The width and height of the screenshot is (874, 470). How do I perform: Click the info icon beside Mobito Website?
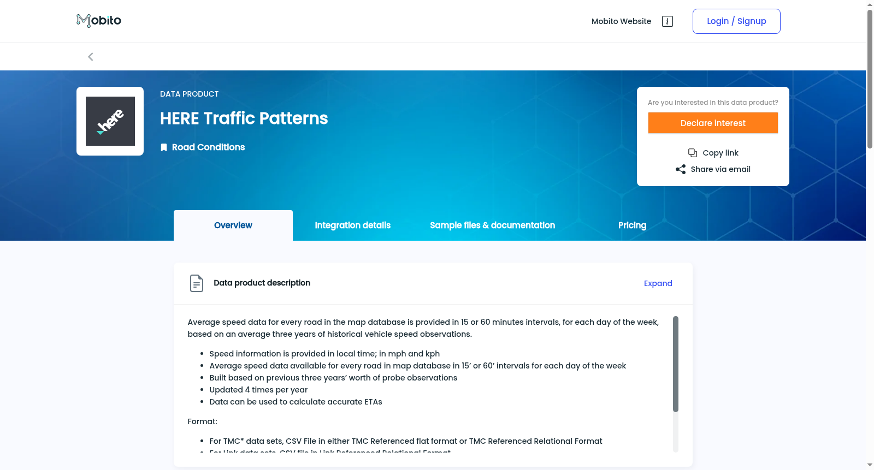coord(668,21)
